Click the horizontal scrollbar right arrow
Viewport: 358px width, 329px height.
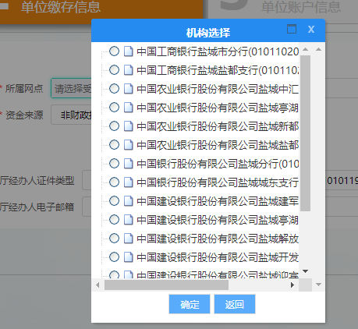(x=292, y=285)
